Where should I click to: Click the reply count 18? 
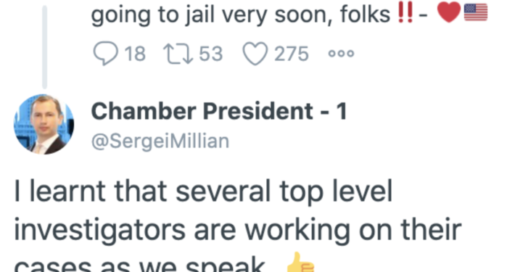point(135,54)
